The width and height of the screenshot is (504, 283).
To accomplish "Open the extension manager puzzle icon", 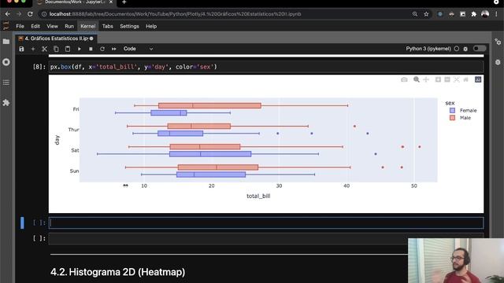I will coord(6,103).
